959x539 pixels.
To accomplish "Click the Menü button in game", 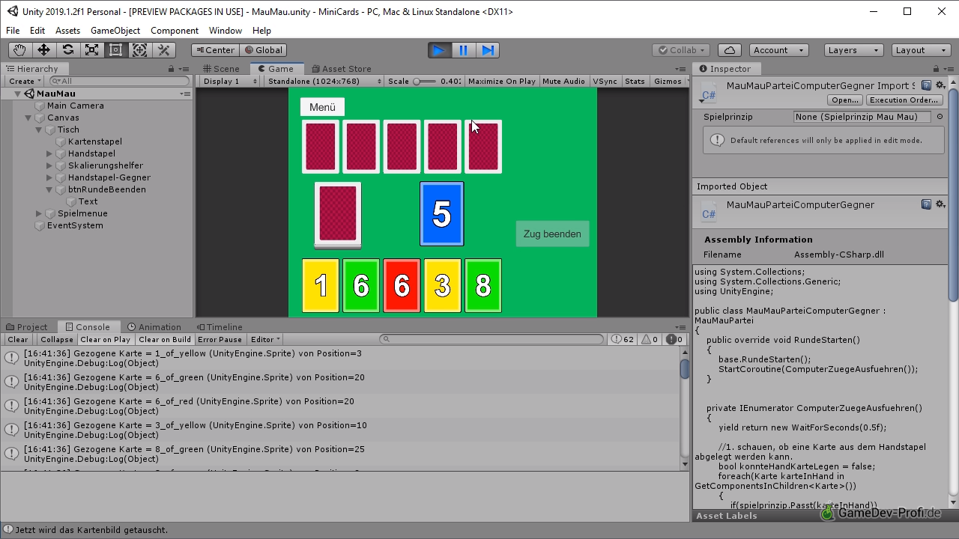I will pos(322,107).
